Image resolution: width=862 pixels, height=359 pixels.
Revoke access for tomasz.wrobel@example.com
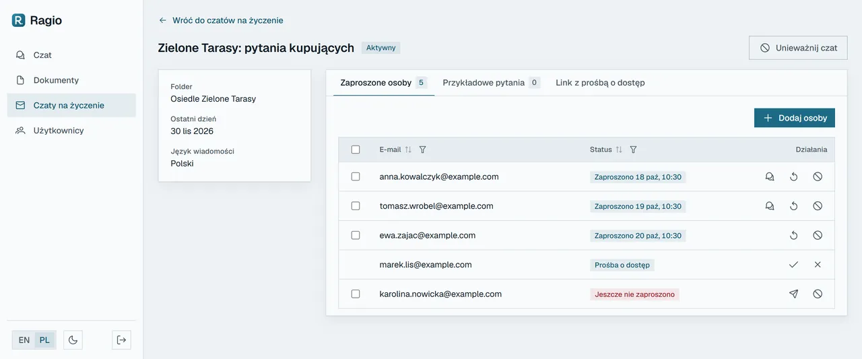(818, 206)
